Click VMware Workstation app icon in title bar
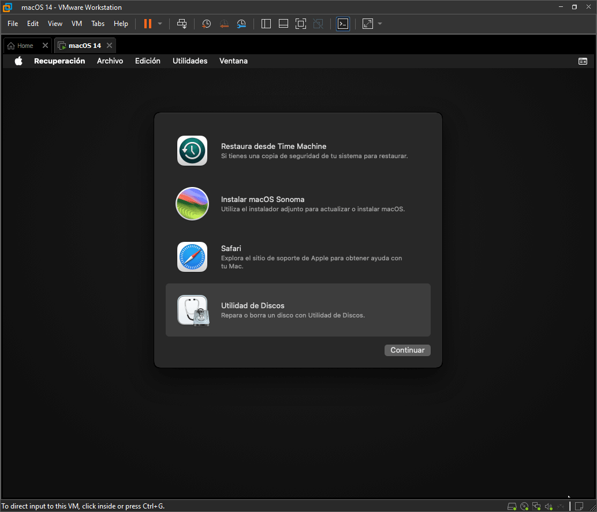The height and width of the screenshot is (512, 597). [x=8, y=8]
